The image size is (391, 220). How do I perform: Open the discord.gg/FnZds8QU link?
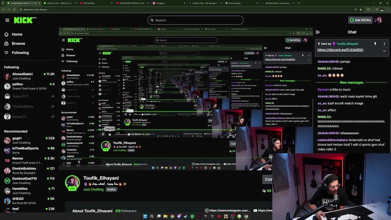(x=340, y=50)
